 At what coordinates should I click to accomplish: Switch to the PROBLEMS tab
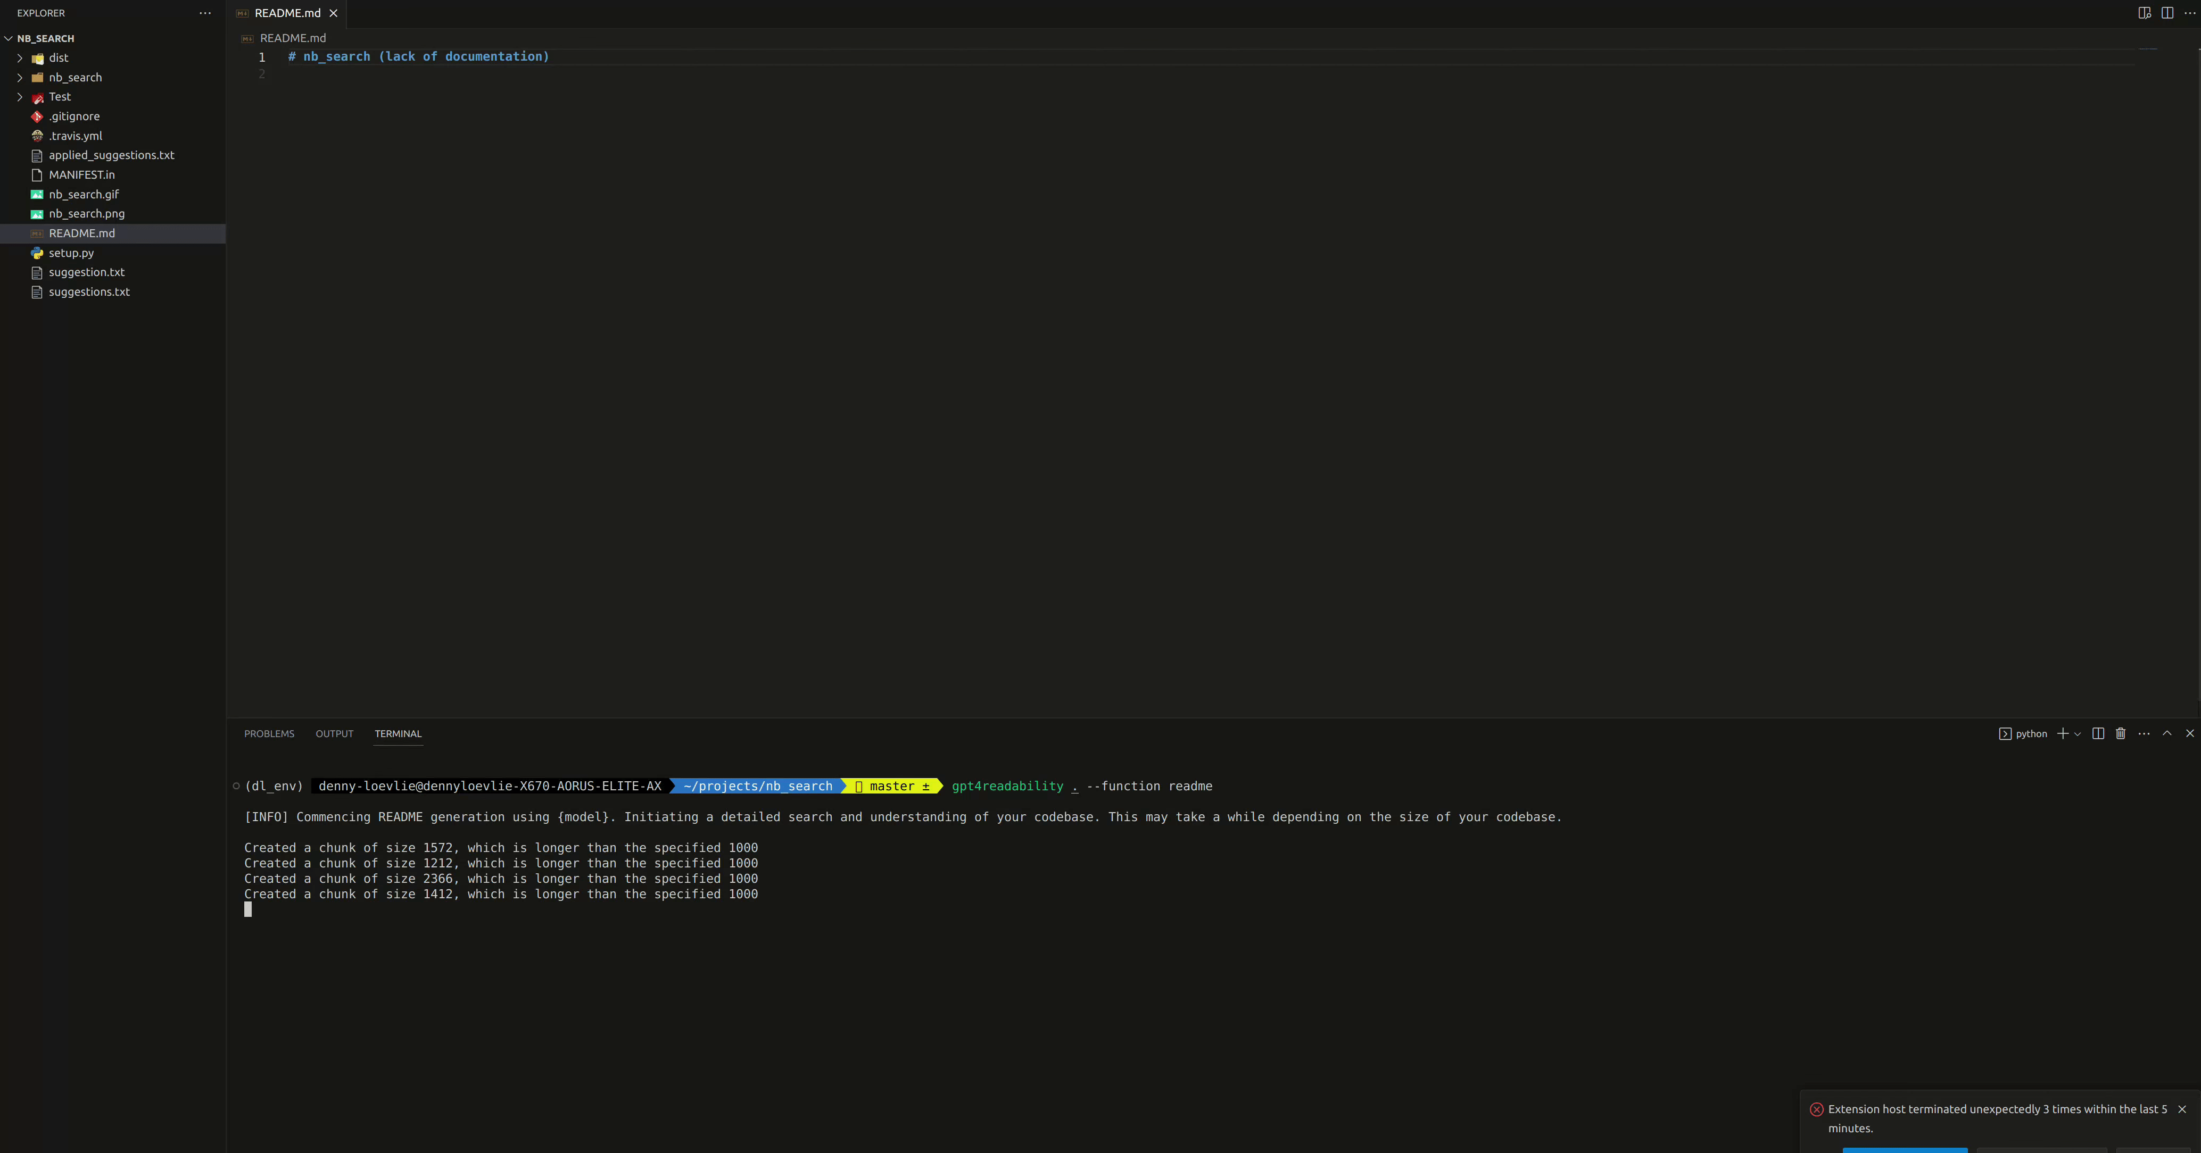click(x=269, y=733)
